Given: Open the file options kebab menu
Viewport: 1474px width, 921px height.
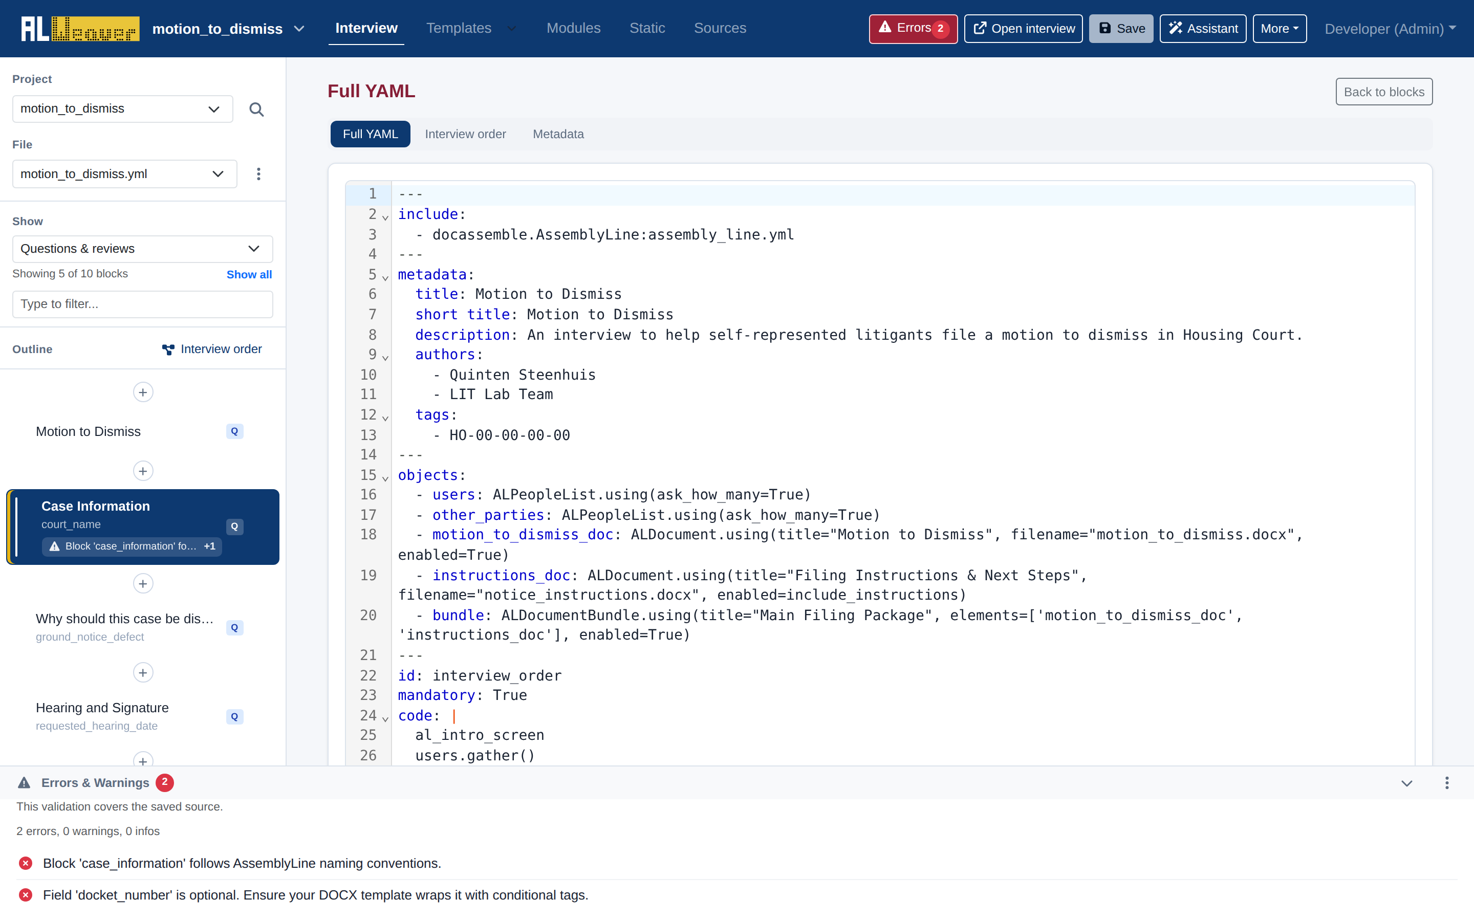Looking at the screenshot, I should pos(259,174).
